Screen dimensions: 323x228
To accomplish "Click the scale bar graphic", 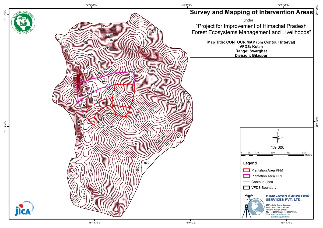I will [x=272, y=155].
